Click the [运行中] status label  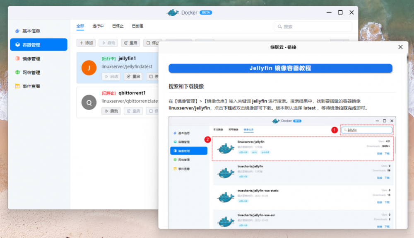pyautogui.click(x=109, y=58)
